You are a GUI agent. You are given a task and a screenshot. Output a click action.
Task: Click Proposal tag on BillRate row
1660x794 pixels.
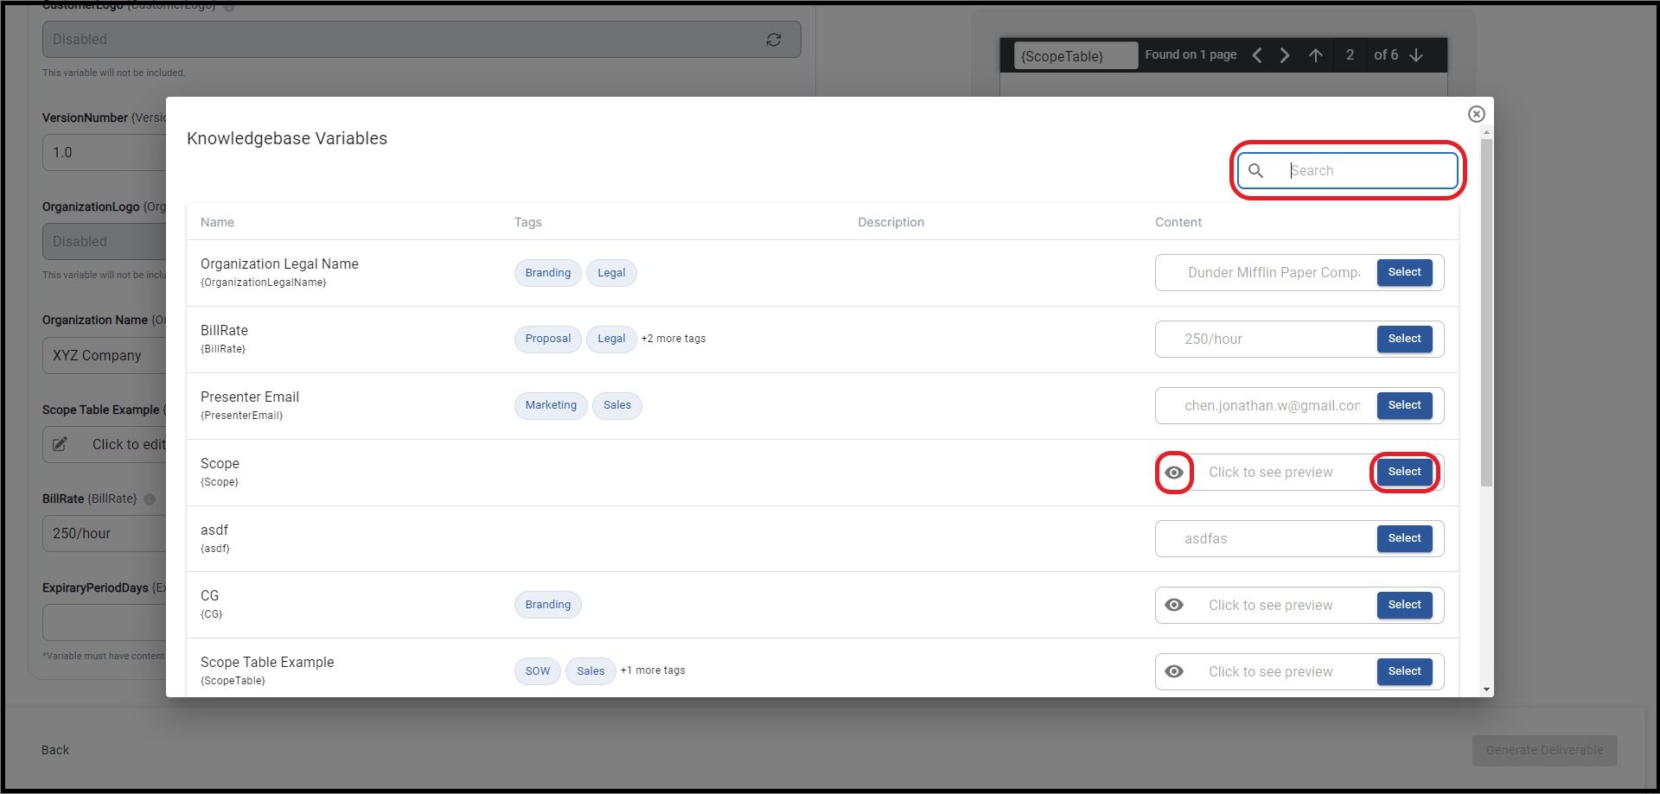(548, 339)
